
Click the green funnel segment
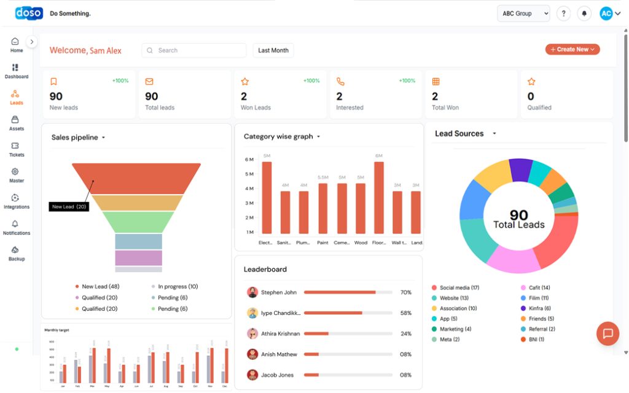click(138, 222)
